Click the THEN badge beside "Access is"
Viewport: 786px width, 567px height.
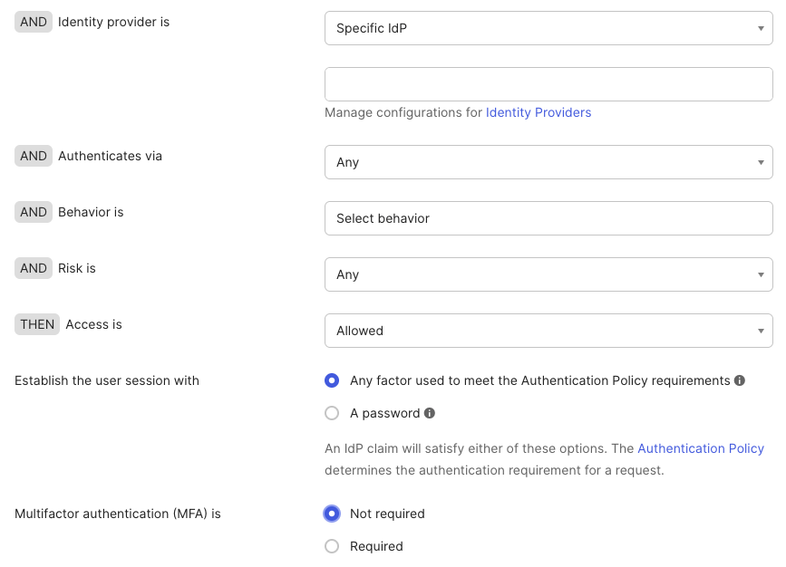click(36, 323)
